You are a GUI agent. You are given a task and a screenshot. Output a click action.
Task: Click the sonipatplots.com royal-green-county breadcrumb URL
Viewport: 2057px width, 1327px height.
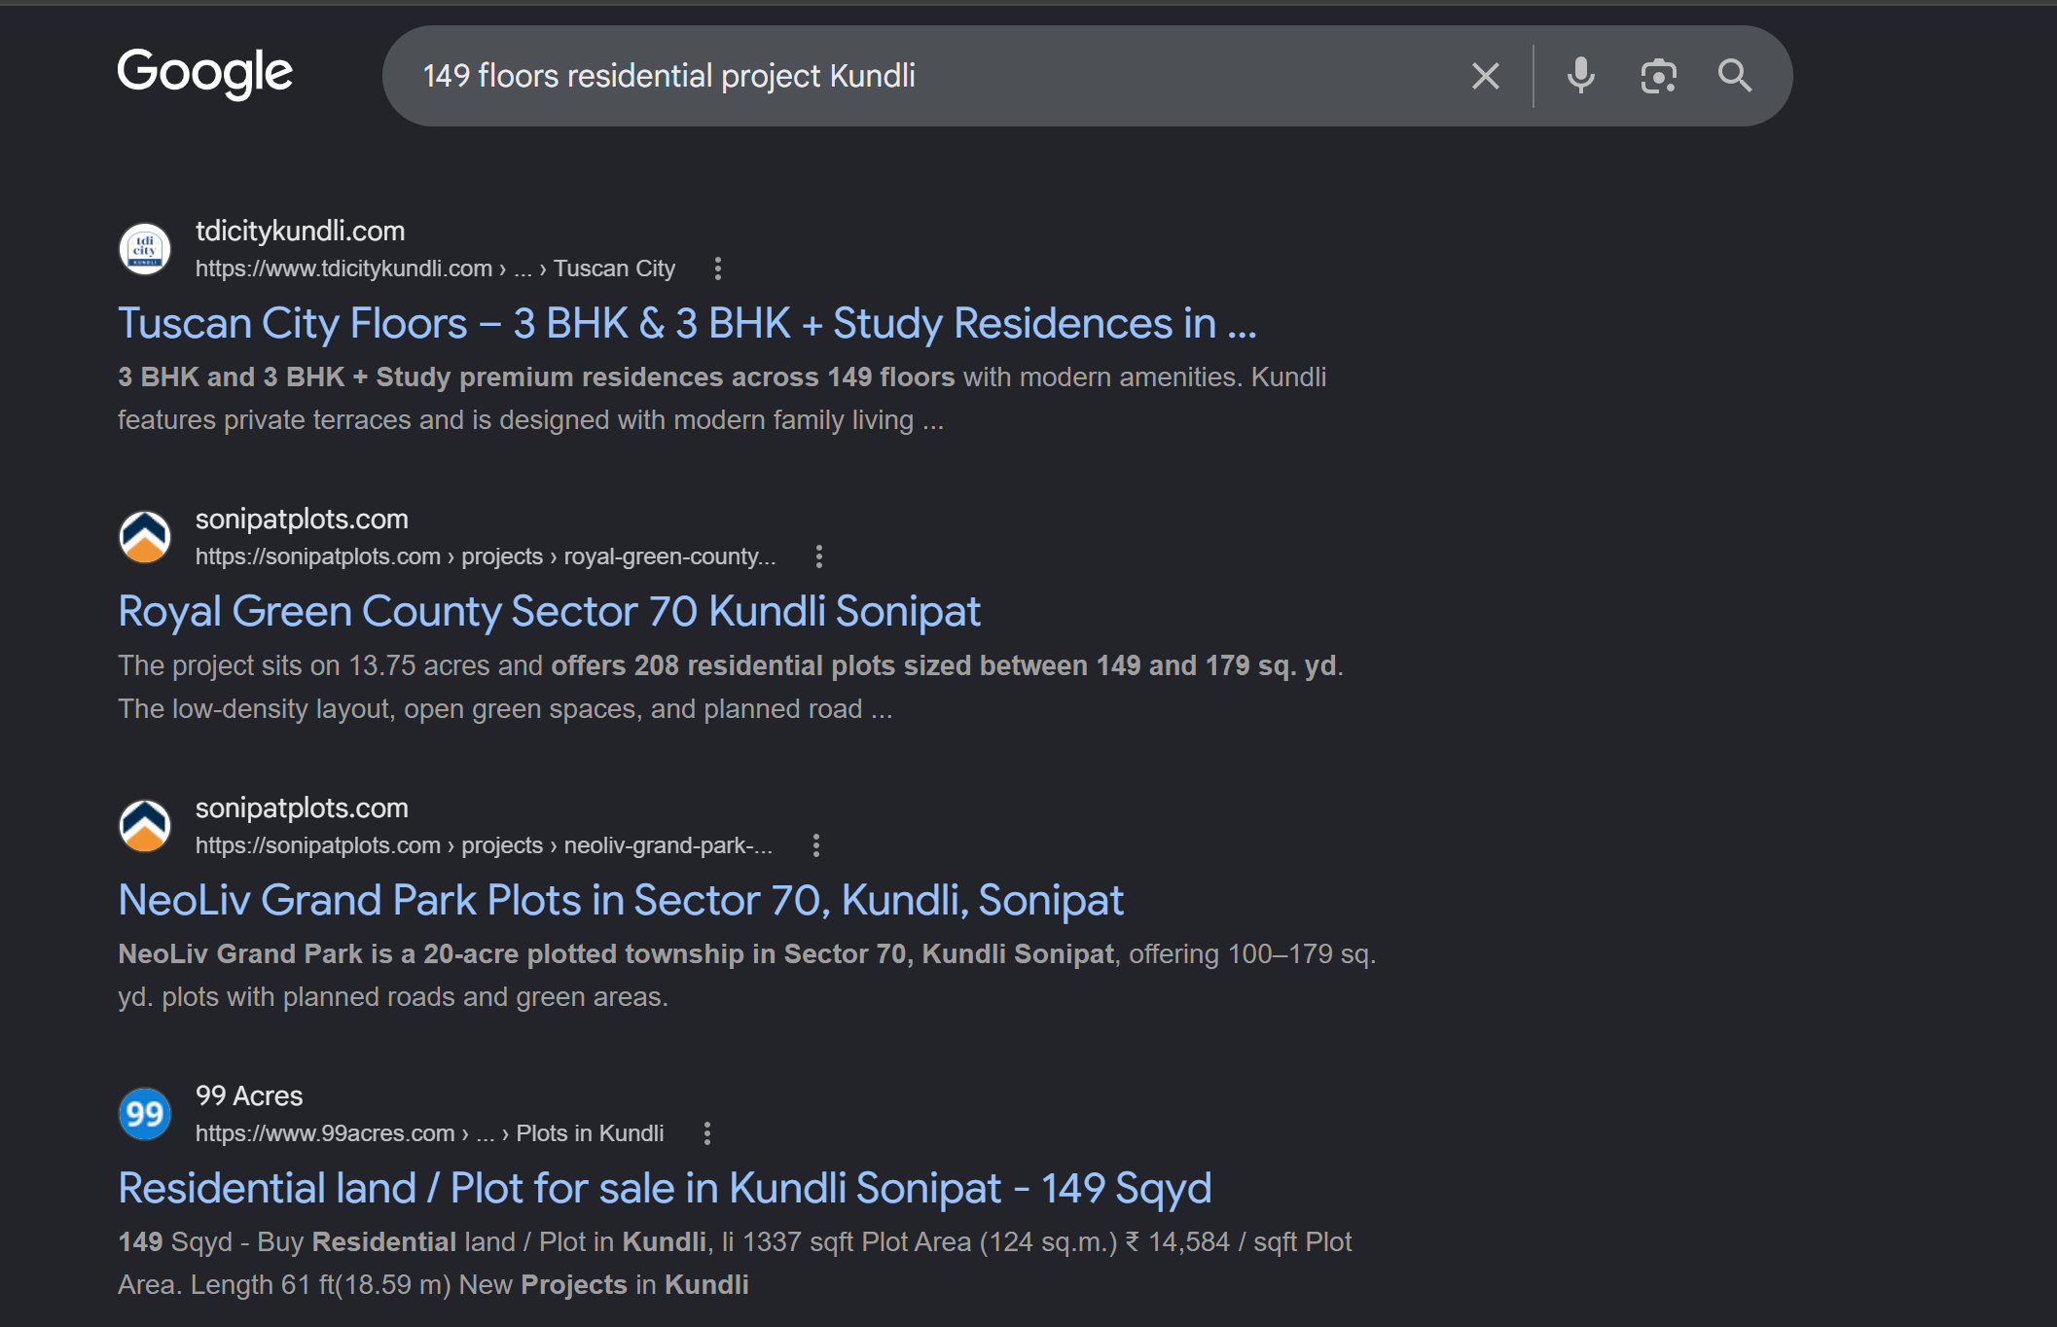pos(486,556)
